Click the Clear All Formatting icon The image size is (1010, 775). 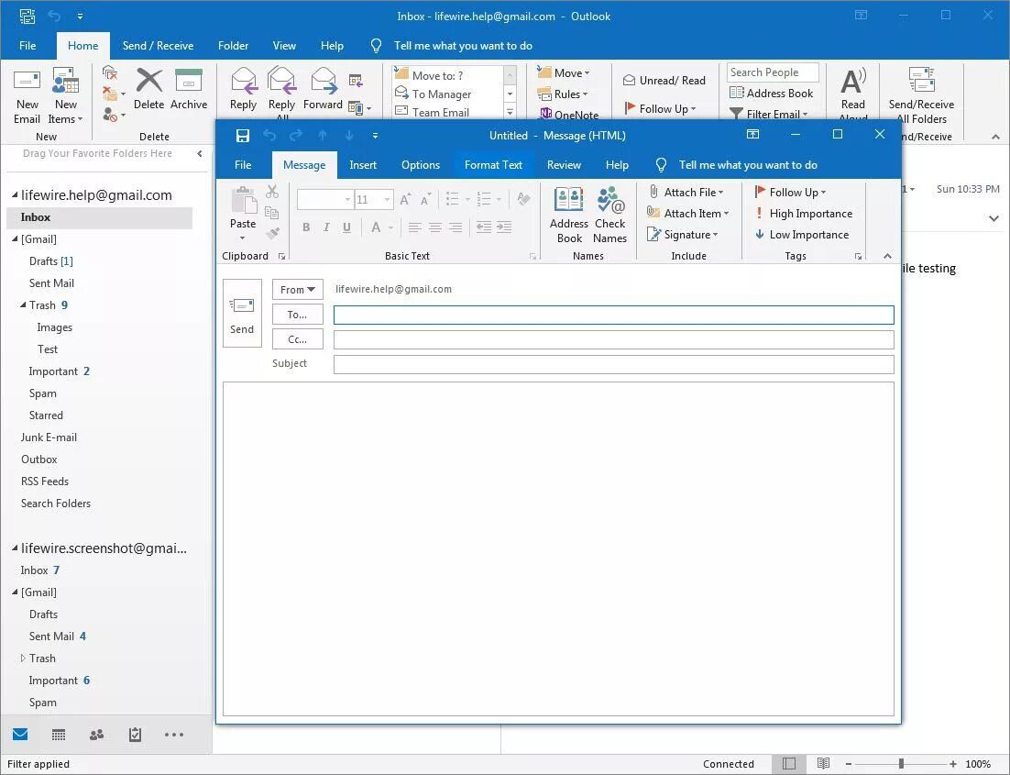[523, 199]
